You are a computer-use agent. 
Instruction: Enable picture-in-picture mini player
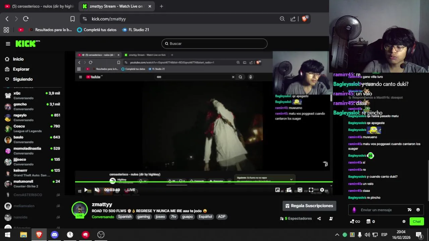coord(278,190)
